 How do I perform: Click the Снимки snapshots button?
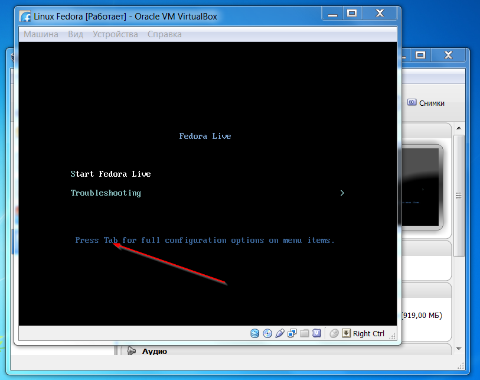426,103
